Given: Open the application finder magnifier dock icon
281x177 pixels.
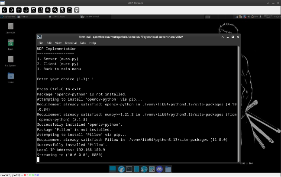Looking at the screenshot, I should (x=152, y=169).
